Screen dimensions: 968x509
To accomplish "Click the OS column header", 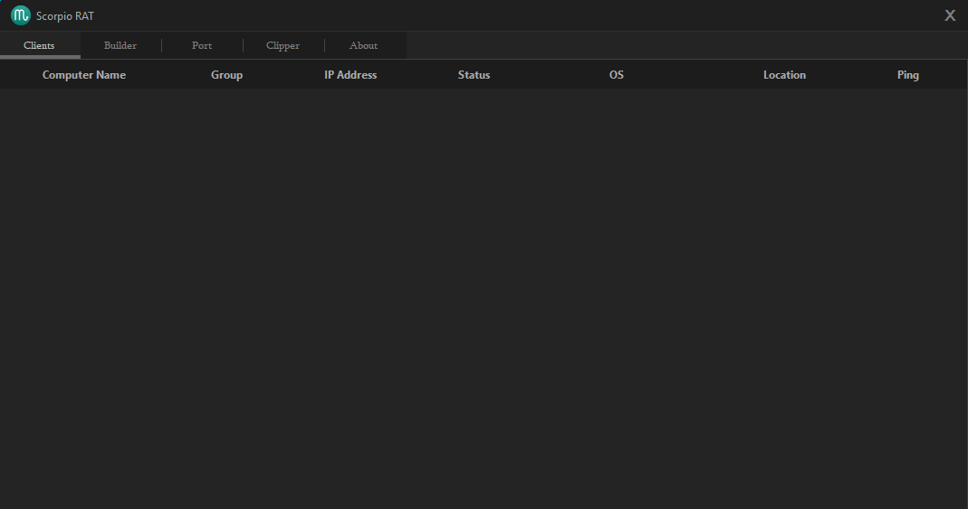I will coord(616,74).
